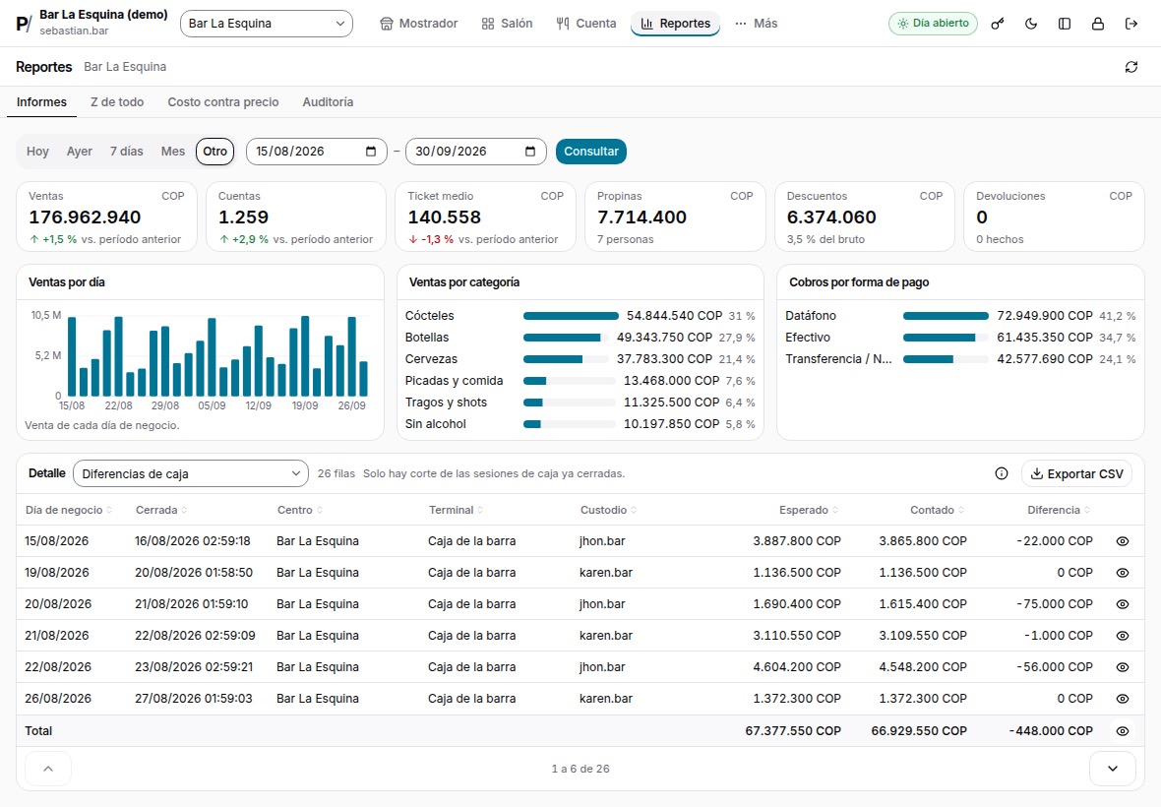The width and height of the screenshot is (1161, 807).
Task: Toggle the sidebar panel layout icon
Action: tap(1064, 24)
